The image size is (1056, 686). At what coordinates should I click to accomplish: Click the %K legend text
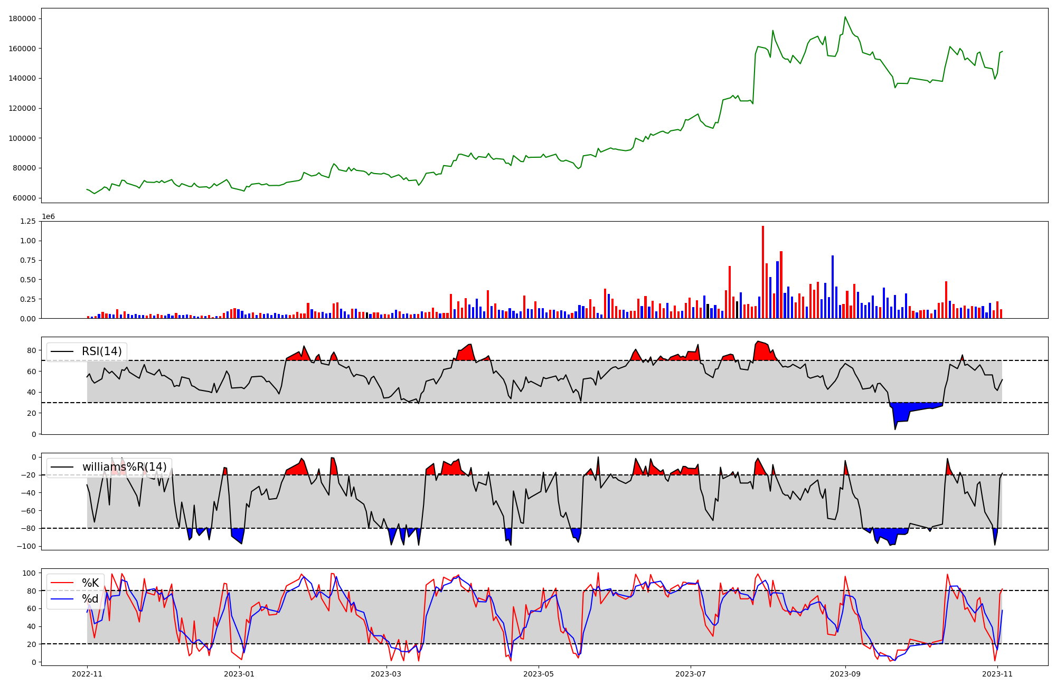click(90, 583)
